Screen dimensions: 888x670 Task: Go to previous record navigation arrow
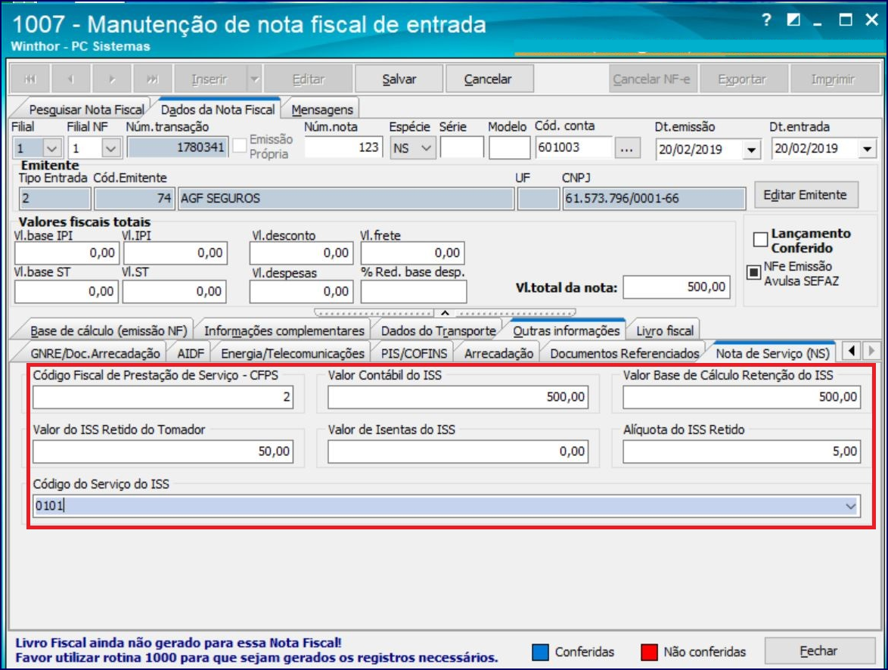(x=71, y=79)
